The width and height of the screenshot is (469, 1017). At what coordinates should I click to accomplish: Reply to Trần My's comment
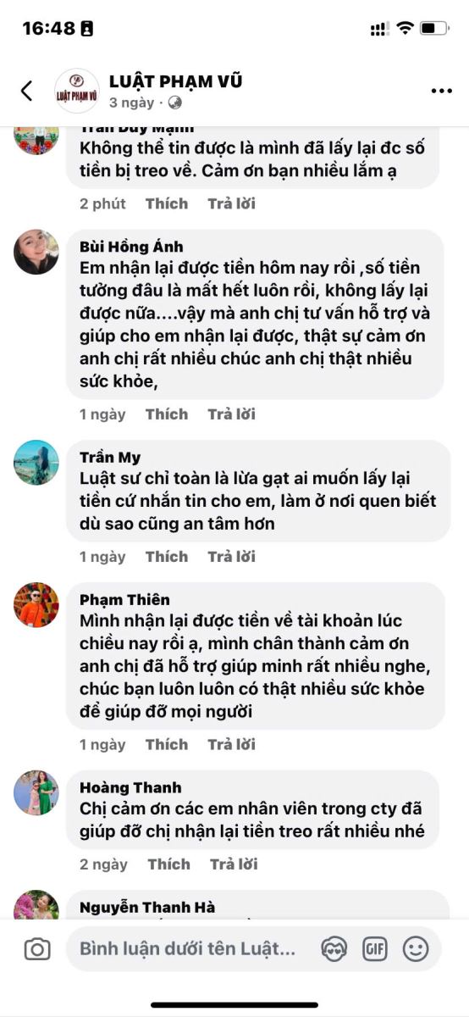(x=232, y=557)
